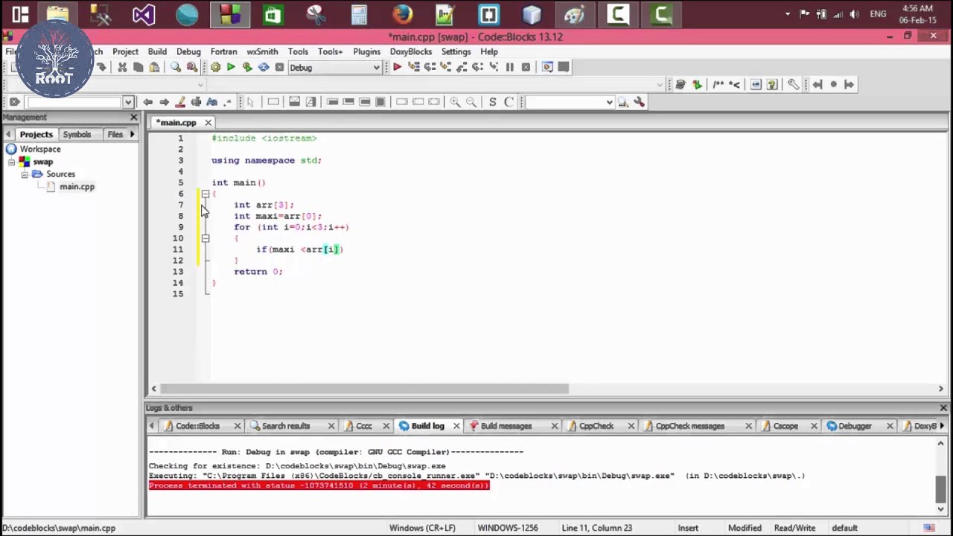This screenshot has height=536, width=953.
Task: Open the DoxyBlocks menu
Action: point(411,51)
